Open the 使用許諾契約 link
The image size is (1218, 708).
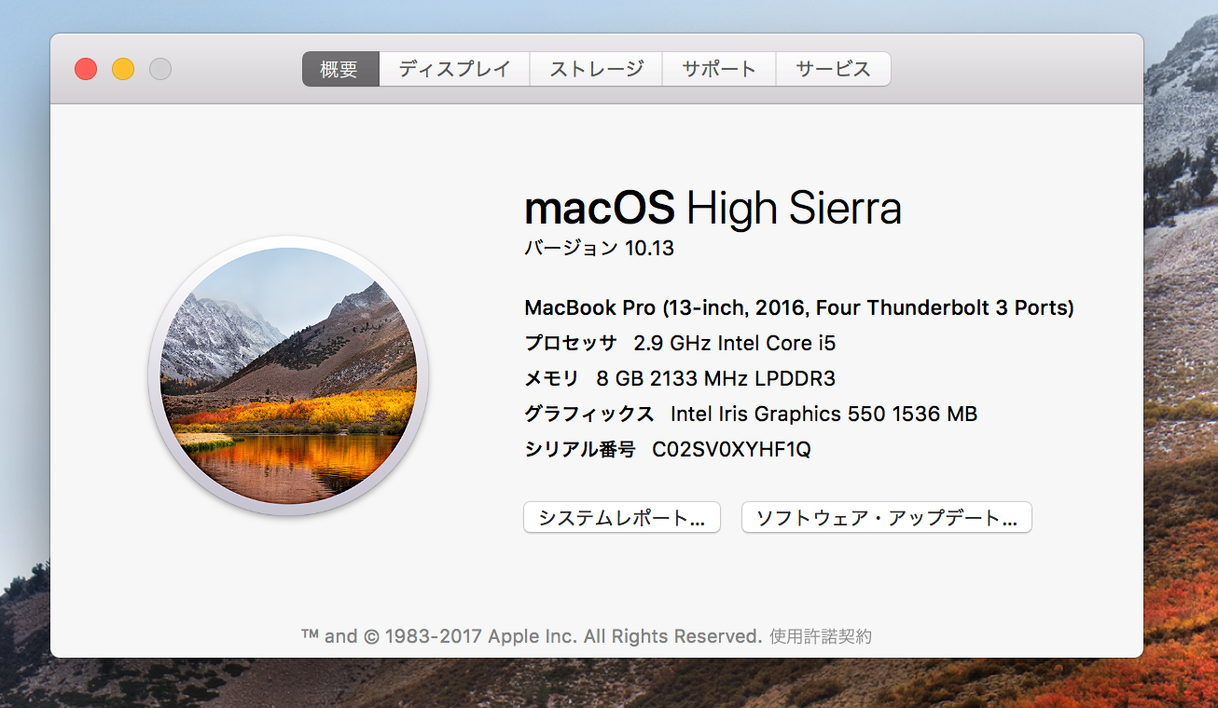[821, 636]
